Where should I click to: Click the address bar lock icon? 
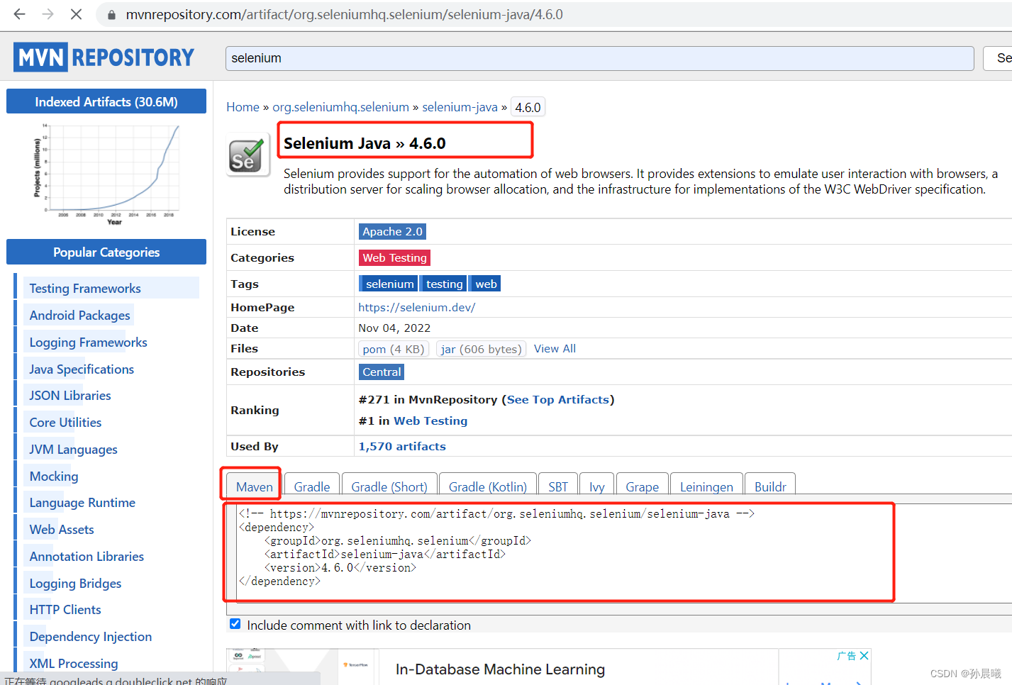111,15
